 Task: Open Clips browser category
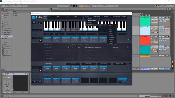[5, 38]
